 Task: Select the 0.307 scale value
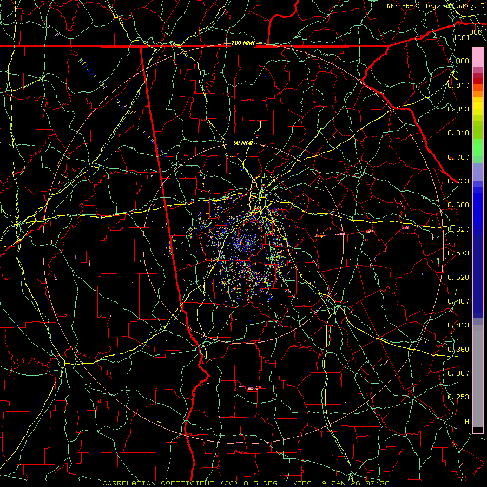[x=458, y=373]
